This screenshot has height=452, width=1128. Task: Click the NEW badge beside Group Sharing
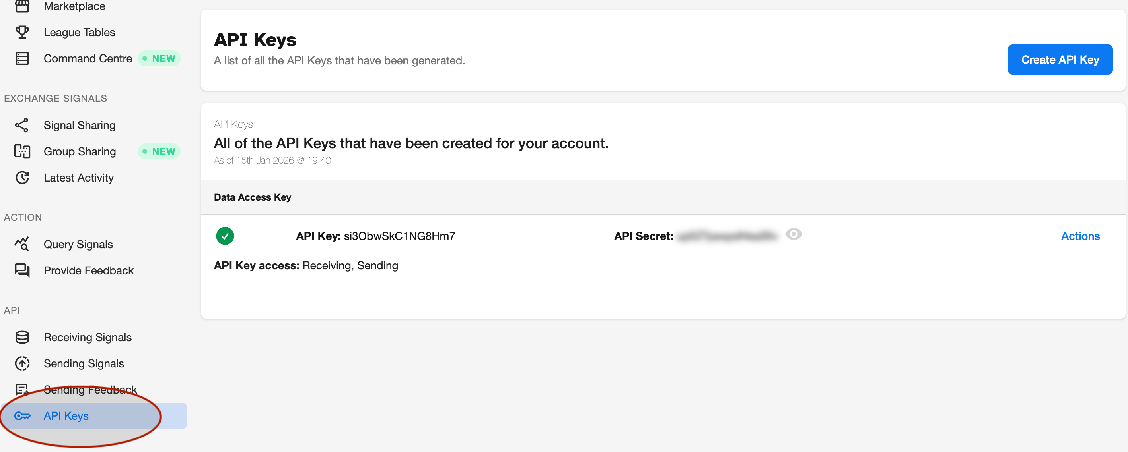(x=159, y=152)
